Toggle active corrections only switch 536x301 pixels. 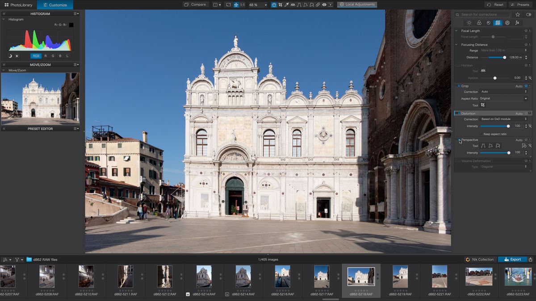529,15
